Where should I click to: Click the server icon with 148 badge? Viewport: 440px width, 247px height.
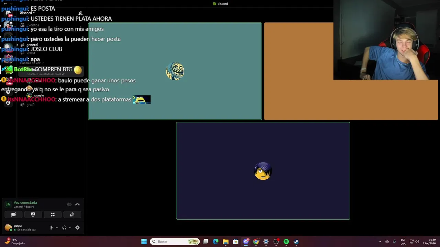[x=8, y=81]
